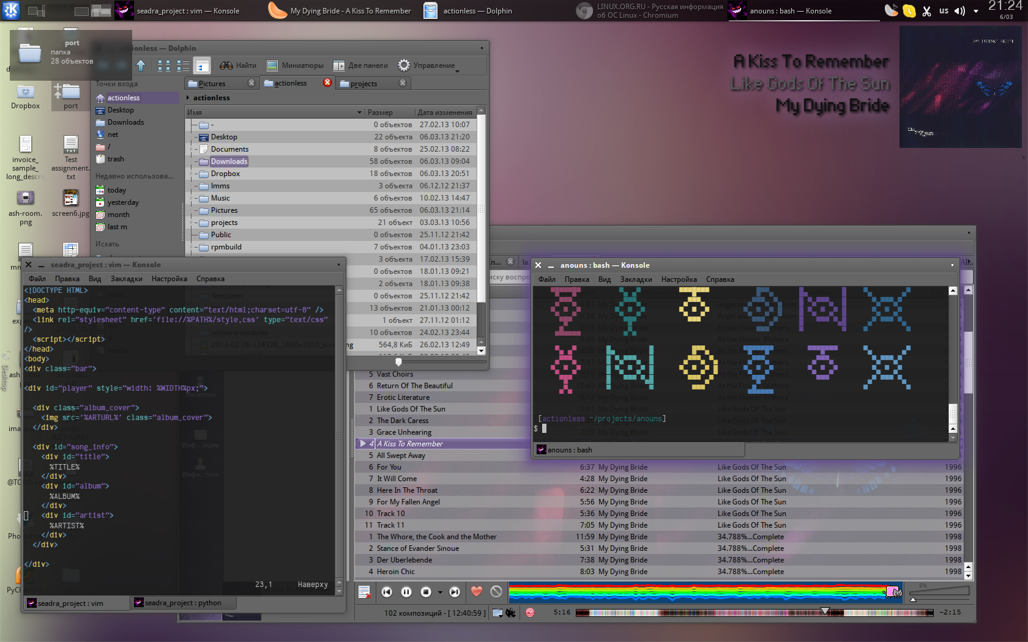This screenshot has height=642, width=1028.
Task: Click the scissors Klipper tray icon
Action: pos(926,10)
